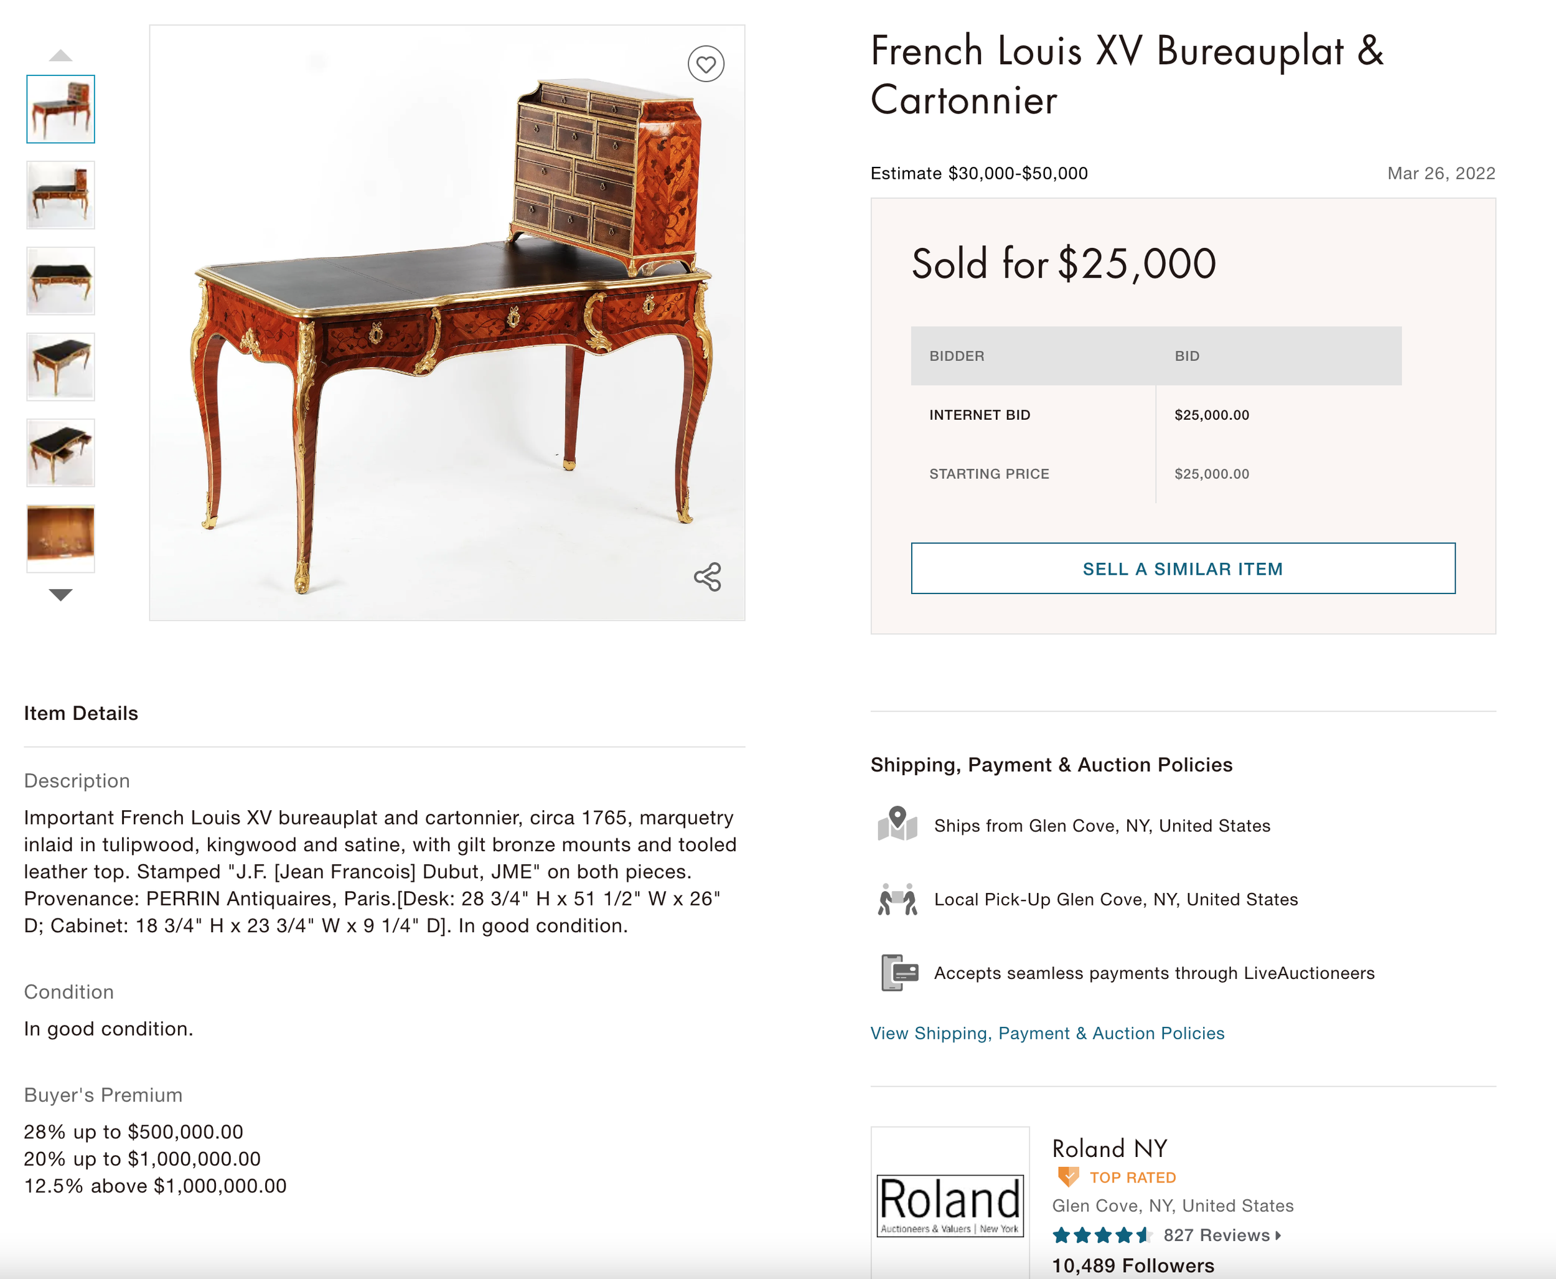Select the third thumbnail of desk front
Screen dimensions: 1556x1279
(60, 281)
